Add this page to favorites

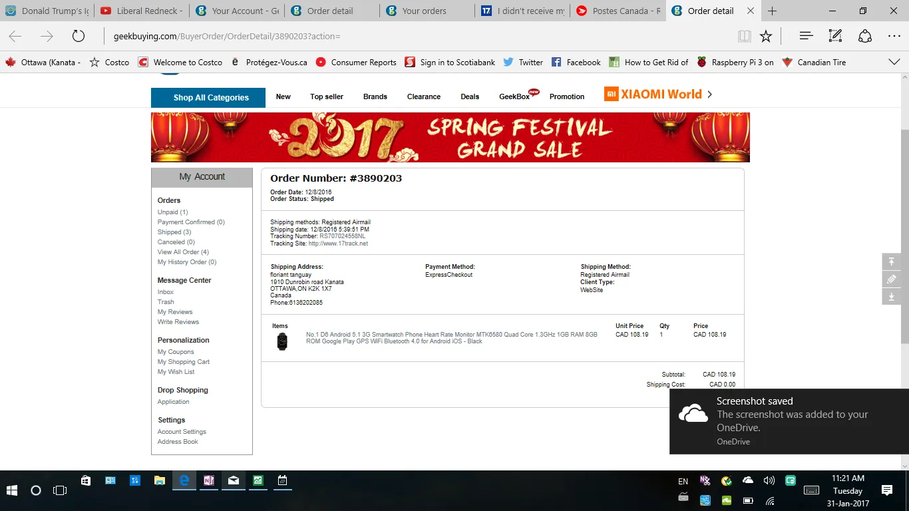click(x=766, y=37)
